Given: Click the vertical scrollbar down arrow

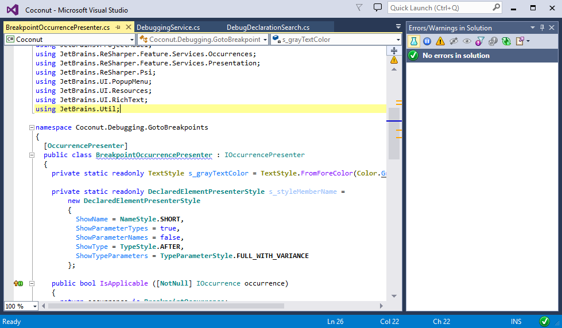Looking at the screenshot, I should [394, 296].
